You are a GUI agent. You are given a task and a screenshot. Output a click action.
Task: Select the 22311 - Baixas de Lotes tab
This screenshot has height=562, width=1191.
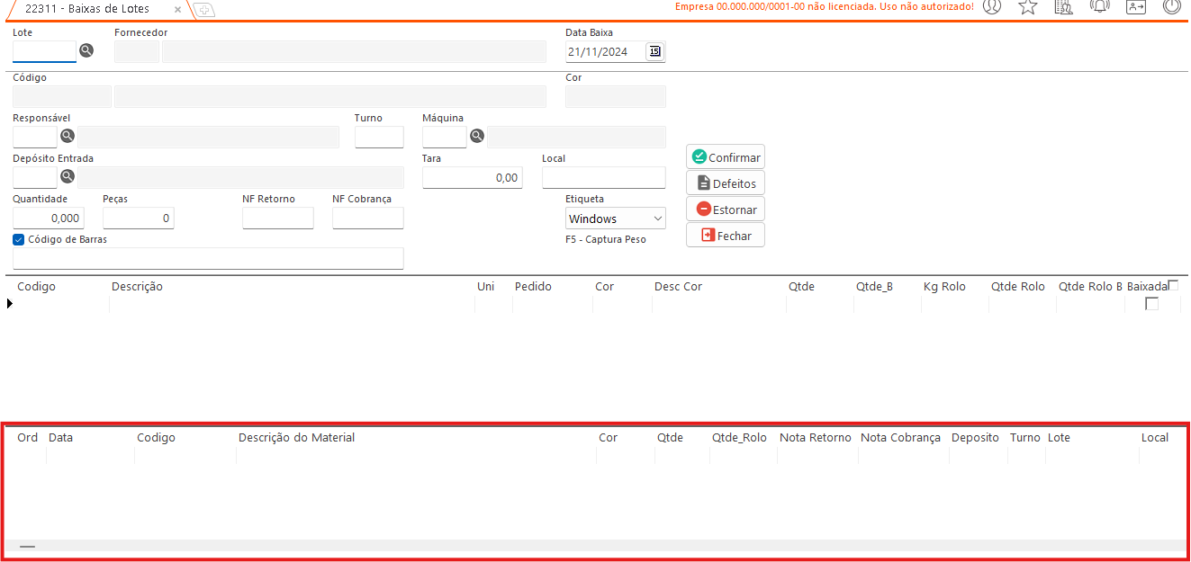pyautogui.click(x=87, y=9)
